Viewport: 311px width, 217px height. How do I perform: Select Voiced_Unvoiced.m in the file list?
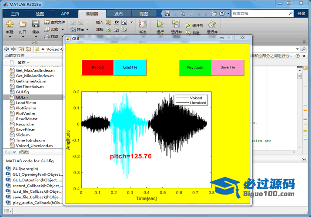coord(33,145)
